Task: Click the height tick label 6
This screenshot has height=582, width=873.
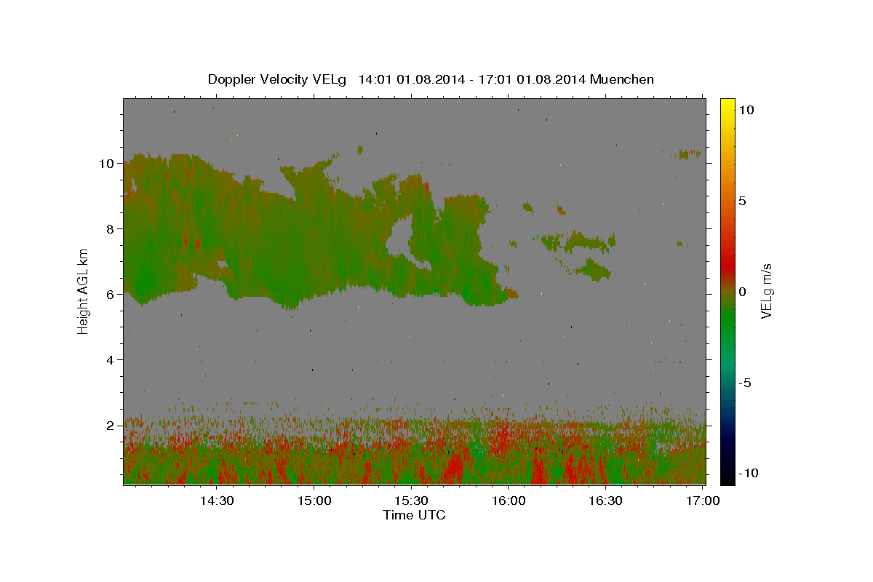Action: point(111,295)
